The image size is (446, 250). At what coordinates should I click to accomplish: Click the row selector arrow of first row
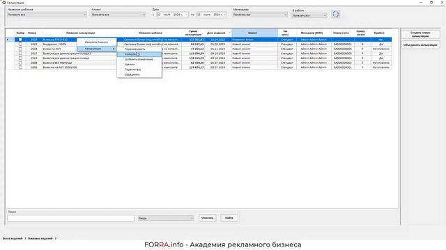10,40
